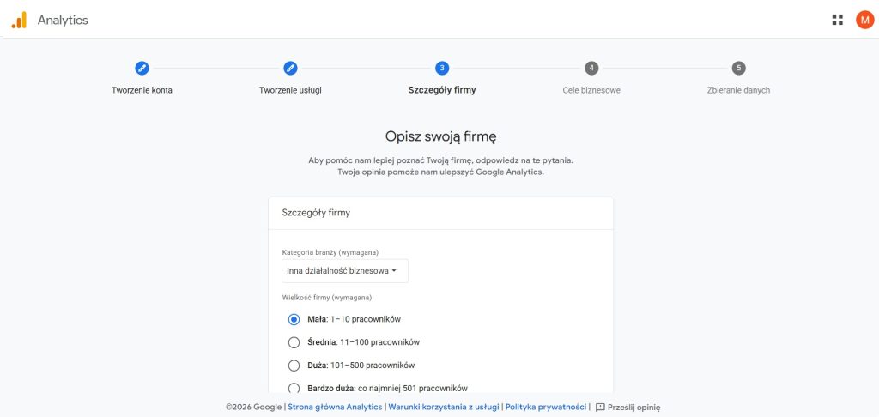This screenshot has height=417, width=879.
Task: Open the Kategoria branży dropdown
Action: coord(345,271)
